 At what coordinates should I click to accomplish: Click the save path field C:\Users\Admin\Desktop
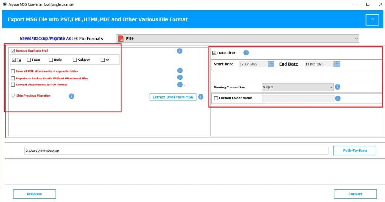coord(176,151)
